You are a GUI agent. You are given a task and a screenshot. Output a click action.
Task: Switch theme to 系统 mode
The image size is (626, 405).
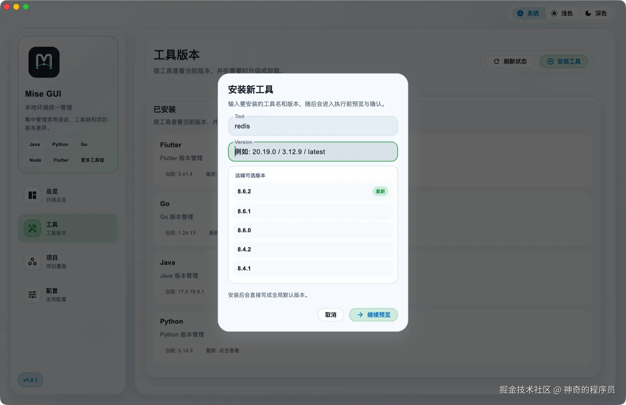(528, 13)
